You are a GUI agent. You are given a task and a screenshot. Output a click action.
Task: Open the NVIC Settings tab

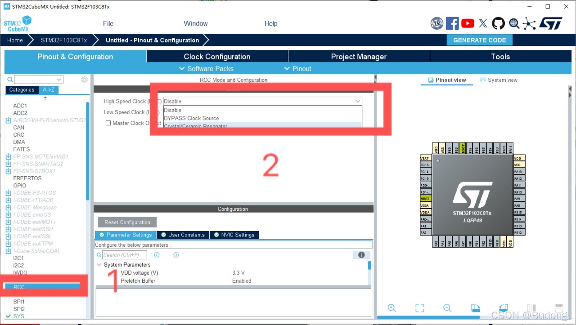[234, 235]
